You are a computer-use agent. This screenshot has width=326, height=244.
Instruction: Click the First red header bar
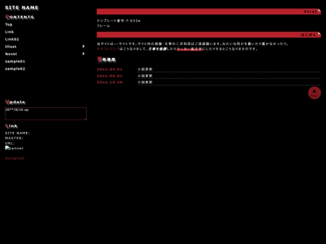click(209, 11)
